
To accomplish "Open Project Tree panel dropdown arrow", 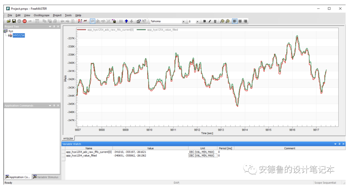I will pyautogui.click(x=50, y=26).
